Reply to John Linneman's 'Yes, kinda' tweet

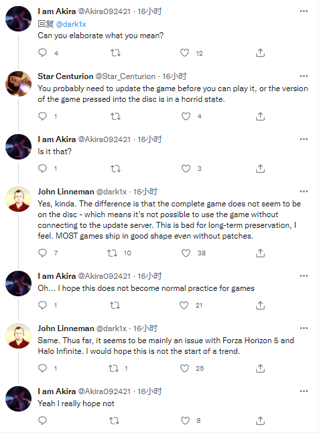[42, 253]
